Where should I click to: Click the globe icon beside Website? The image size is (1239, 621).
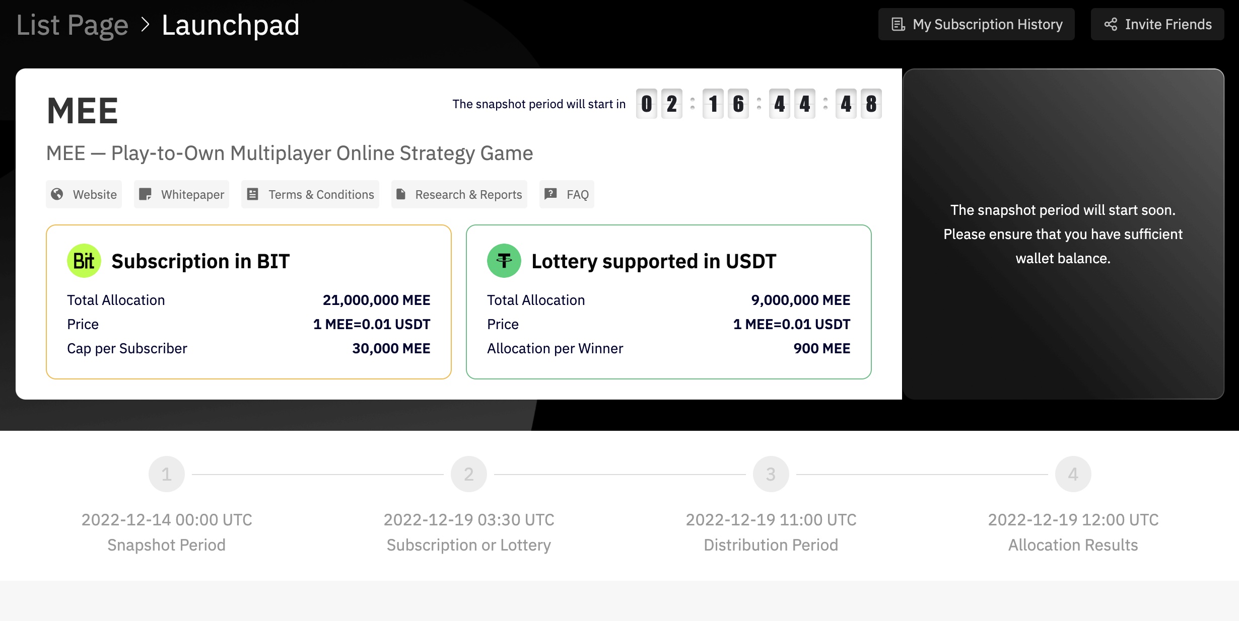click(x=57, y=194)
